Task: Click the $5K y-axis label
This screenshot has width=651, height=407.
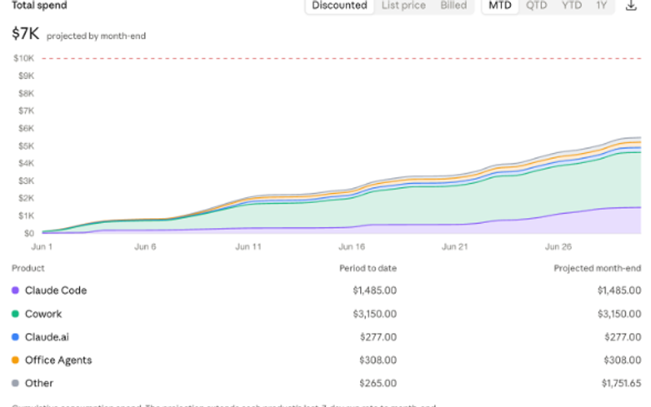Action: tap(26, 146)
